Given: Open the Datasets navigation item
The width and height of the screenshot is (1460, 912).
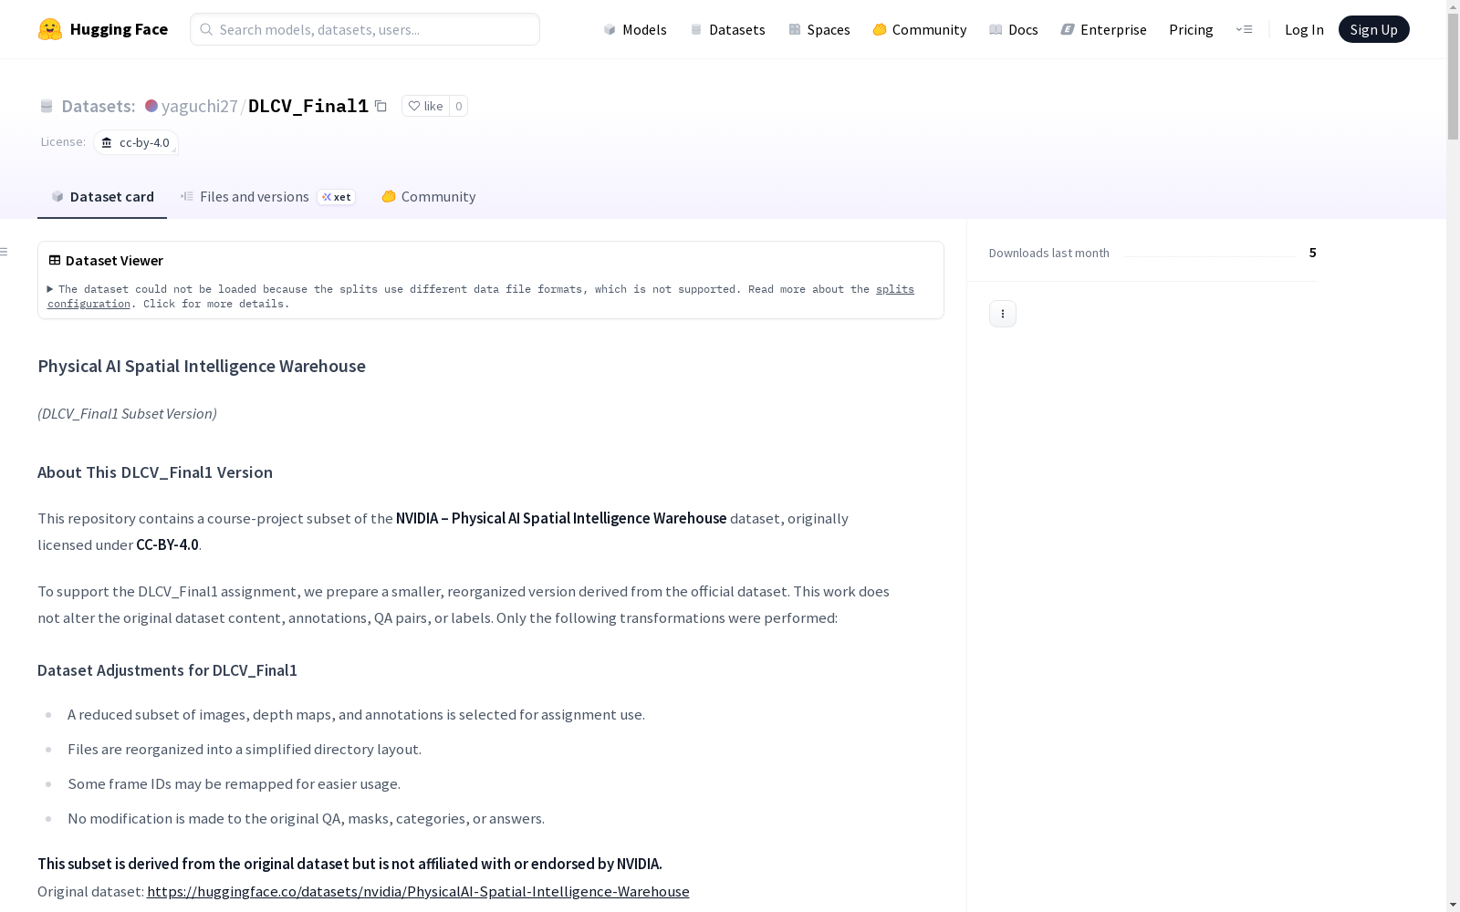Looking at the screenshot, I should pos(728,29).
